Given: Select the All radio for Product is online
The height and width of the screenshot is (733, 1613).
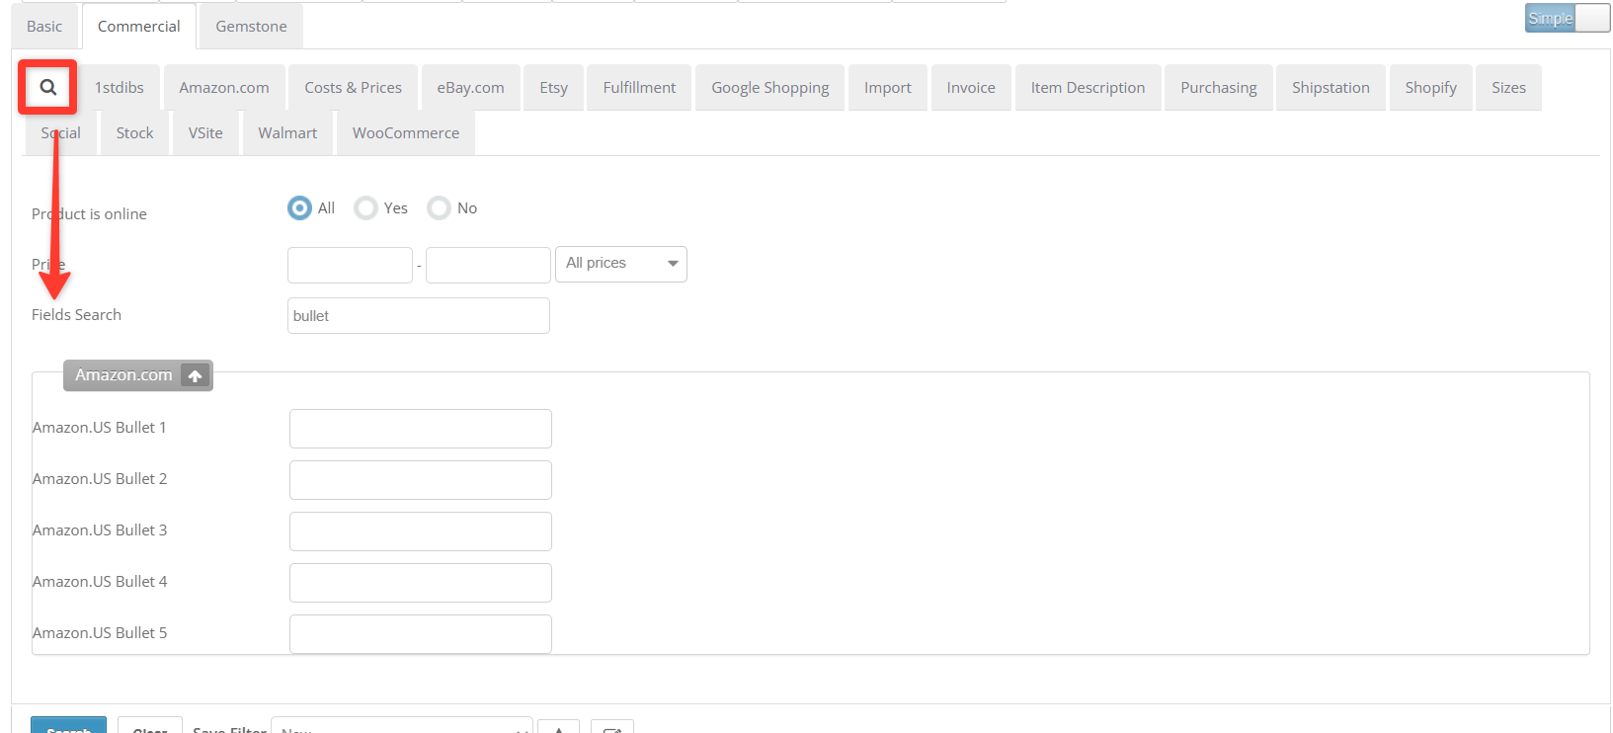Looking at the screenshot, I should coord(299,207).
